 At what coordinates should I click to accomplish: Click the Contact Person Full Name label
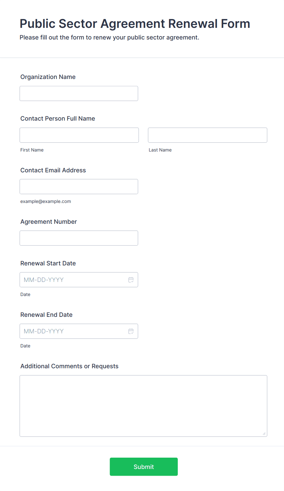pos(58,118)
